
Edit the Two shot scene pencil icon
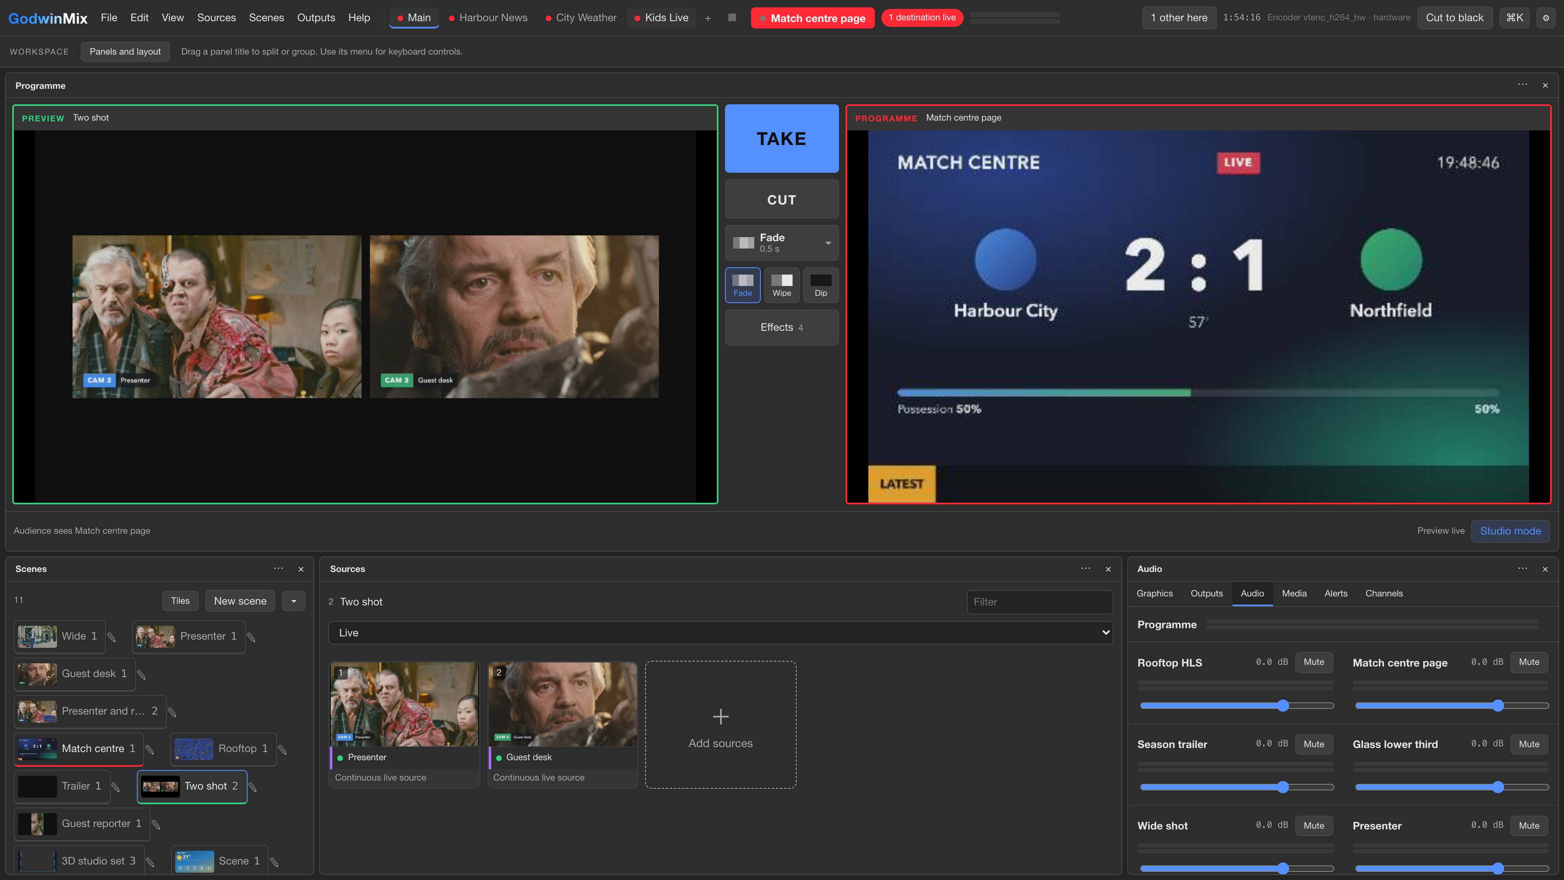click(253, 787)
